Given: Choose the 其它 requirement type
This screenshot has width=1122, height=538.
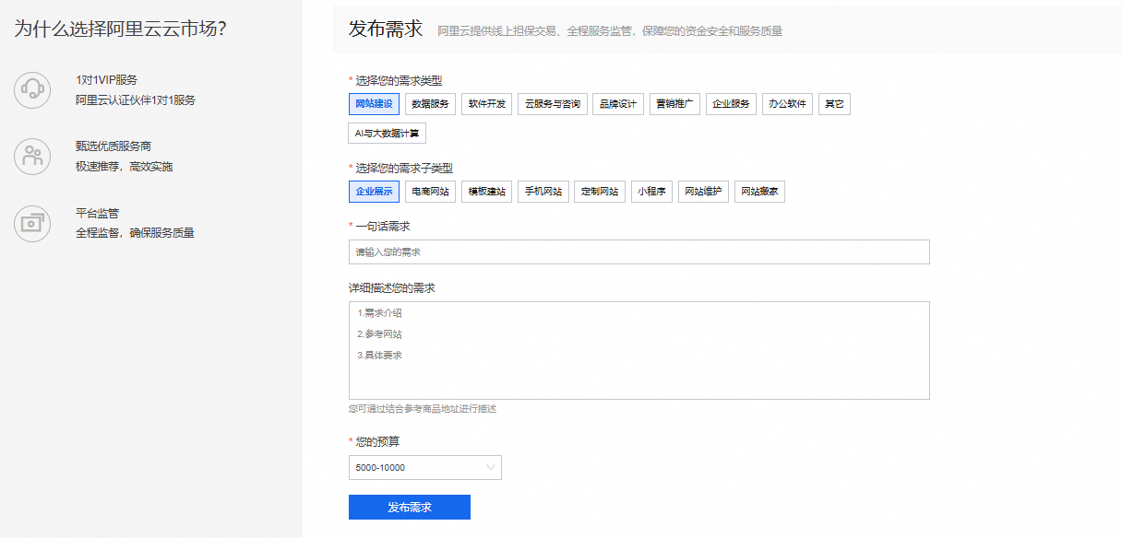Looking at the screenshot, I should (x=834, y=104).
